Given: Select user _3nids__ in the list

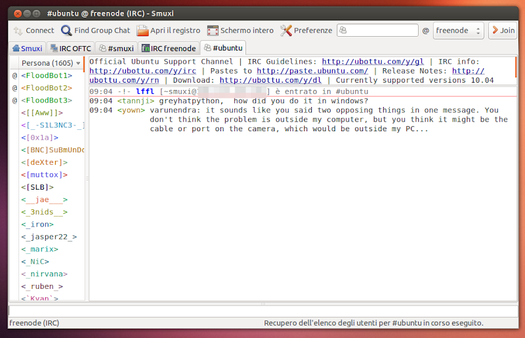Looking at the screenshot, I should (44, 212).
